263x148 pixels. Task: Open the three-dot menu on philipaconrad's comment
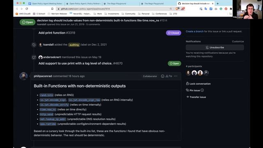click(x=175, y=76)
